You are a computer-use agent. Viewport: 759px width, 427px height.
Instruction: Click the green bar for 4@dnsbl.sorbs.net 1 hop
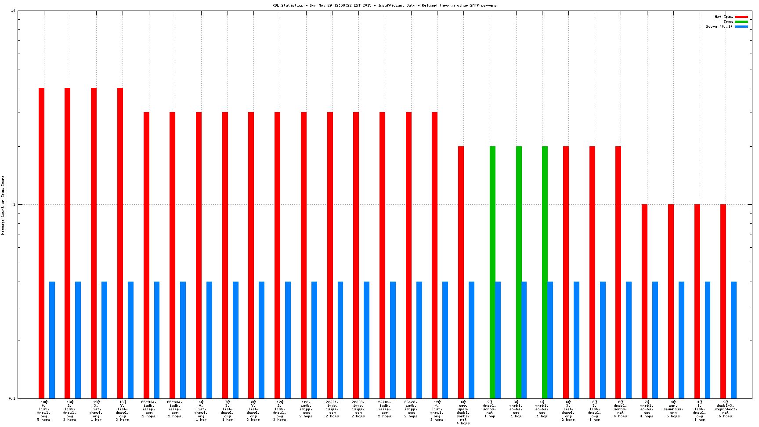pos(545,272)
